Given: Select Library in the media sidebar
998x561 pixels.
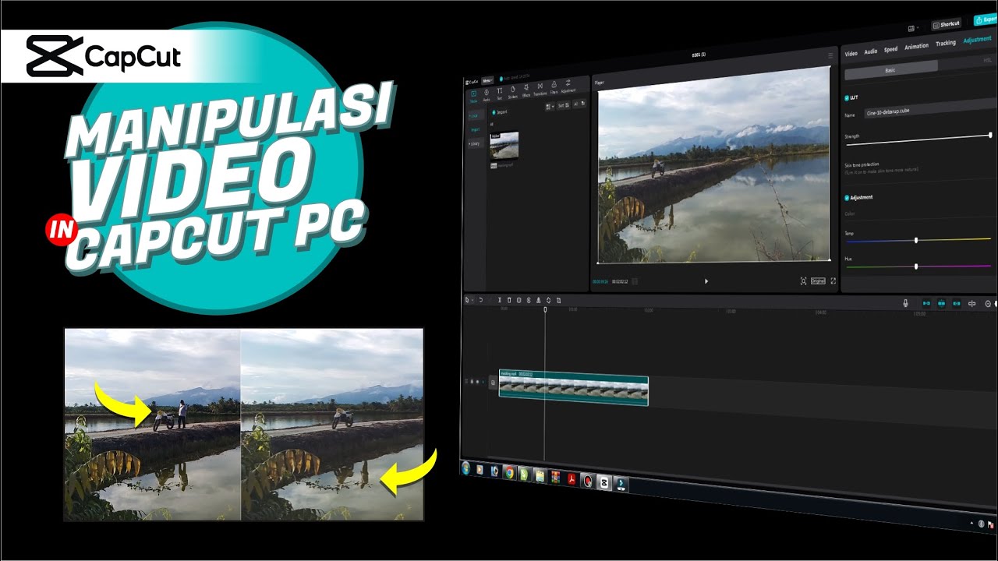Looking at the screenshot, I should (x=476, y=144).
